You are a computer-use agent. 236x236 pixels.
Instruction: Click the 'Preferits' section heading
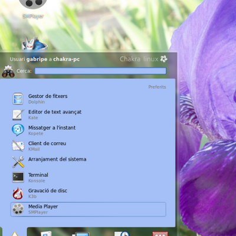[x=157, y=87]
